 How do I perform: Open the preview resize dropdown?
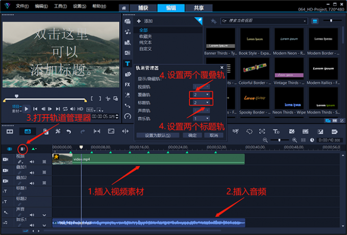point(100,110)
